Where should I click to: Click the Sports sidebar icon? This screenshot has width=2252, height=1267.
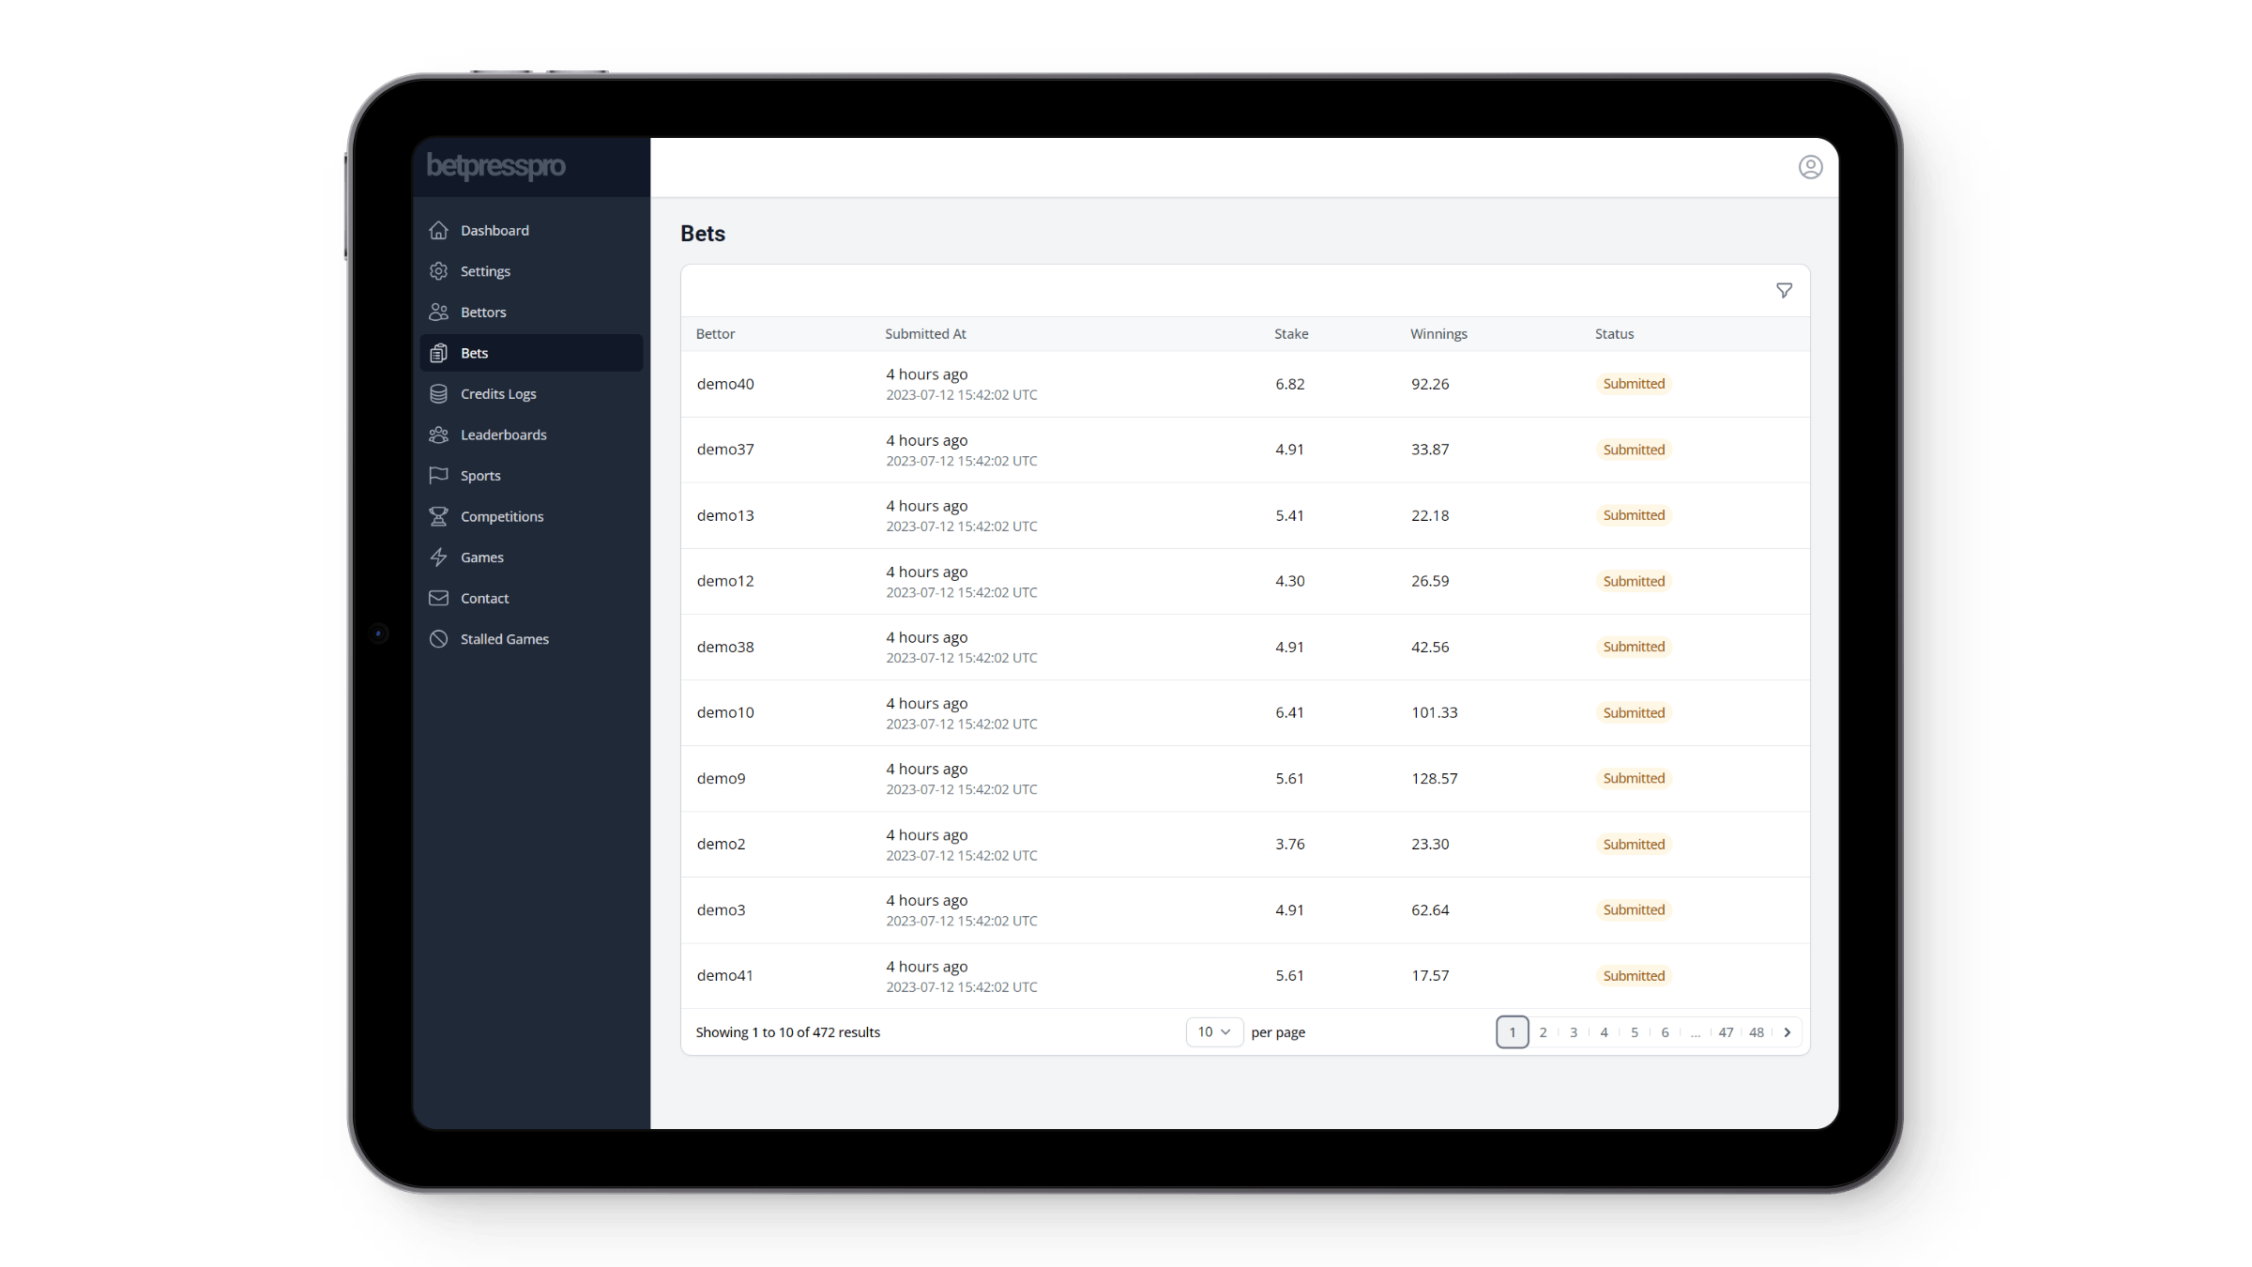[439, 475]
